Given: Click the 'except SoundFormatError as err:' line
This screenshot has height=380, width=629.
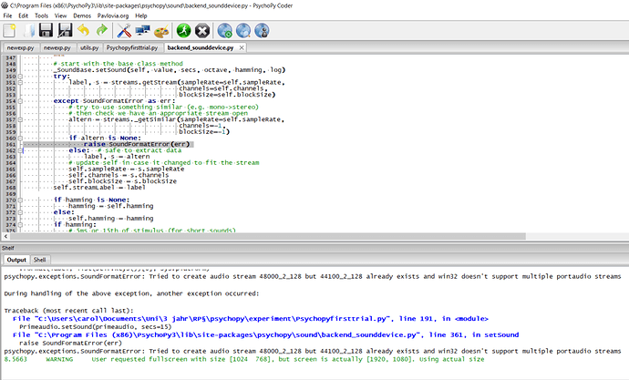Looking at the screenshot, I should pyautogui.click(x=114, y=101).
